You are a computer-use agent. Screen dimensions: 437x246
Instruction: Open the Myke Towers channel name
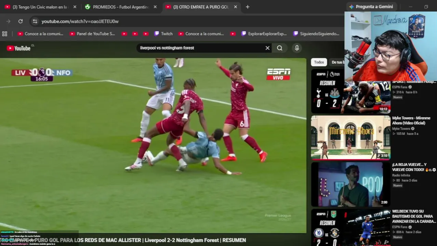(401, 129)
